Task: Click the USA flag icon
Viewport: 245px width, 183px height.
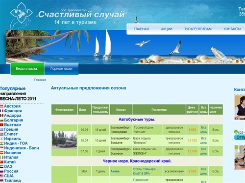Action: point(1,176)
